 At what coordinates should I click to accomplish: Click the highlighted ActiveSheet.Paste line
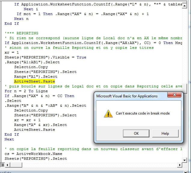[35, 81]
